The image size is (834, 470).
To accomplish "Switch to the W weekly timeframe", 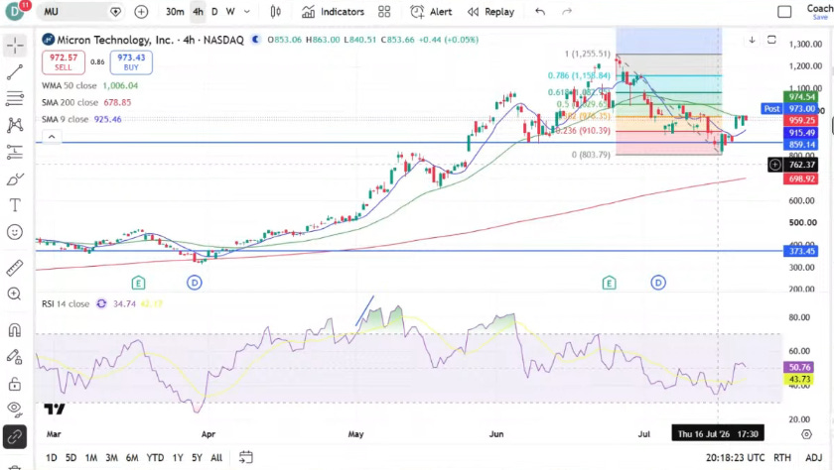I will (x=230, y=12).
